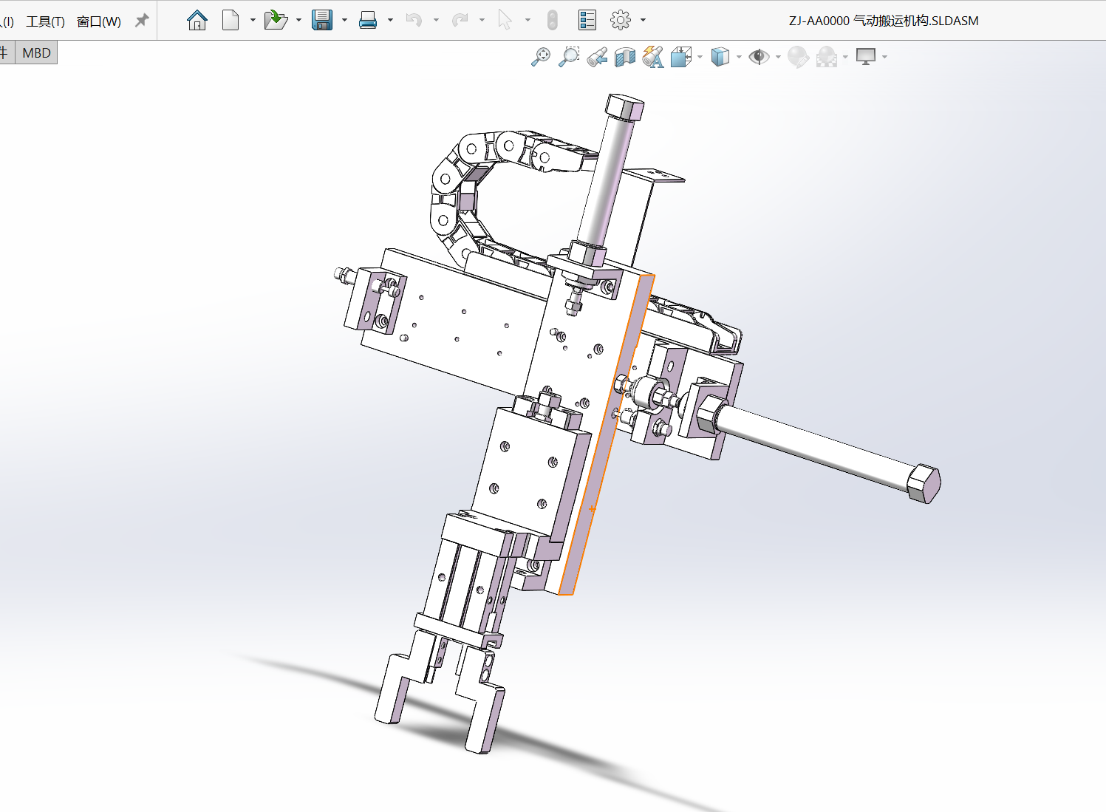The width and height of the screenshot is (1106, 812).
Task: Open the Options gear icon
Action: 621,20
